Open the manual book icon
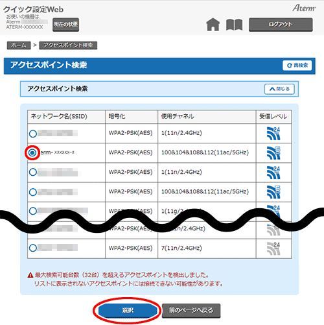324x325 pixels. 234,25
